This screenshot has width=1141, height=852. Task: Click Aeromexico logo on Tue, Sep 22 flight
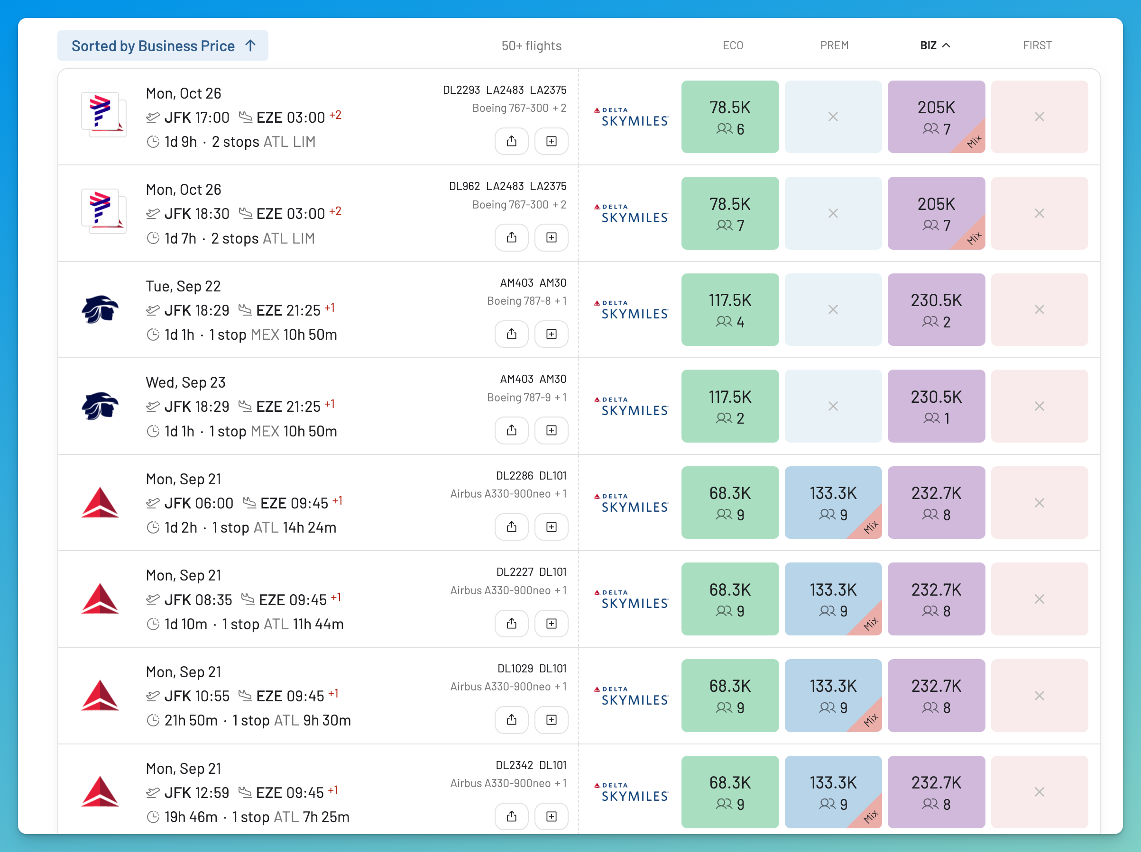pos(100,309)
